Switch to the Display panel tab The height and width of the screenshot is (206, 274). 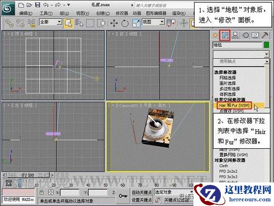pos(255,35)
